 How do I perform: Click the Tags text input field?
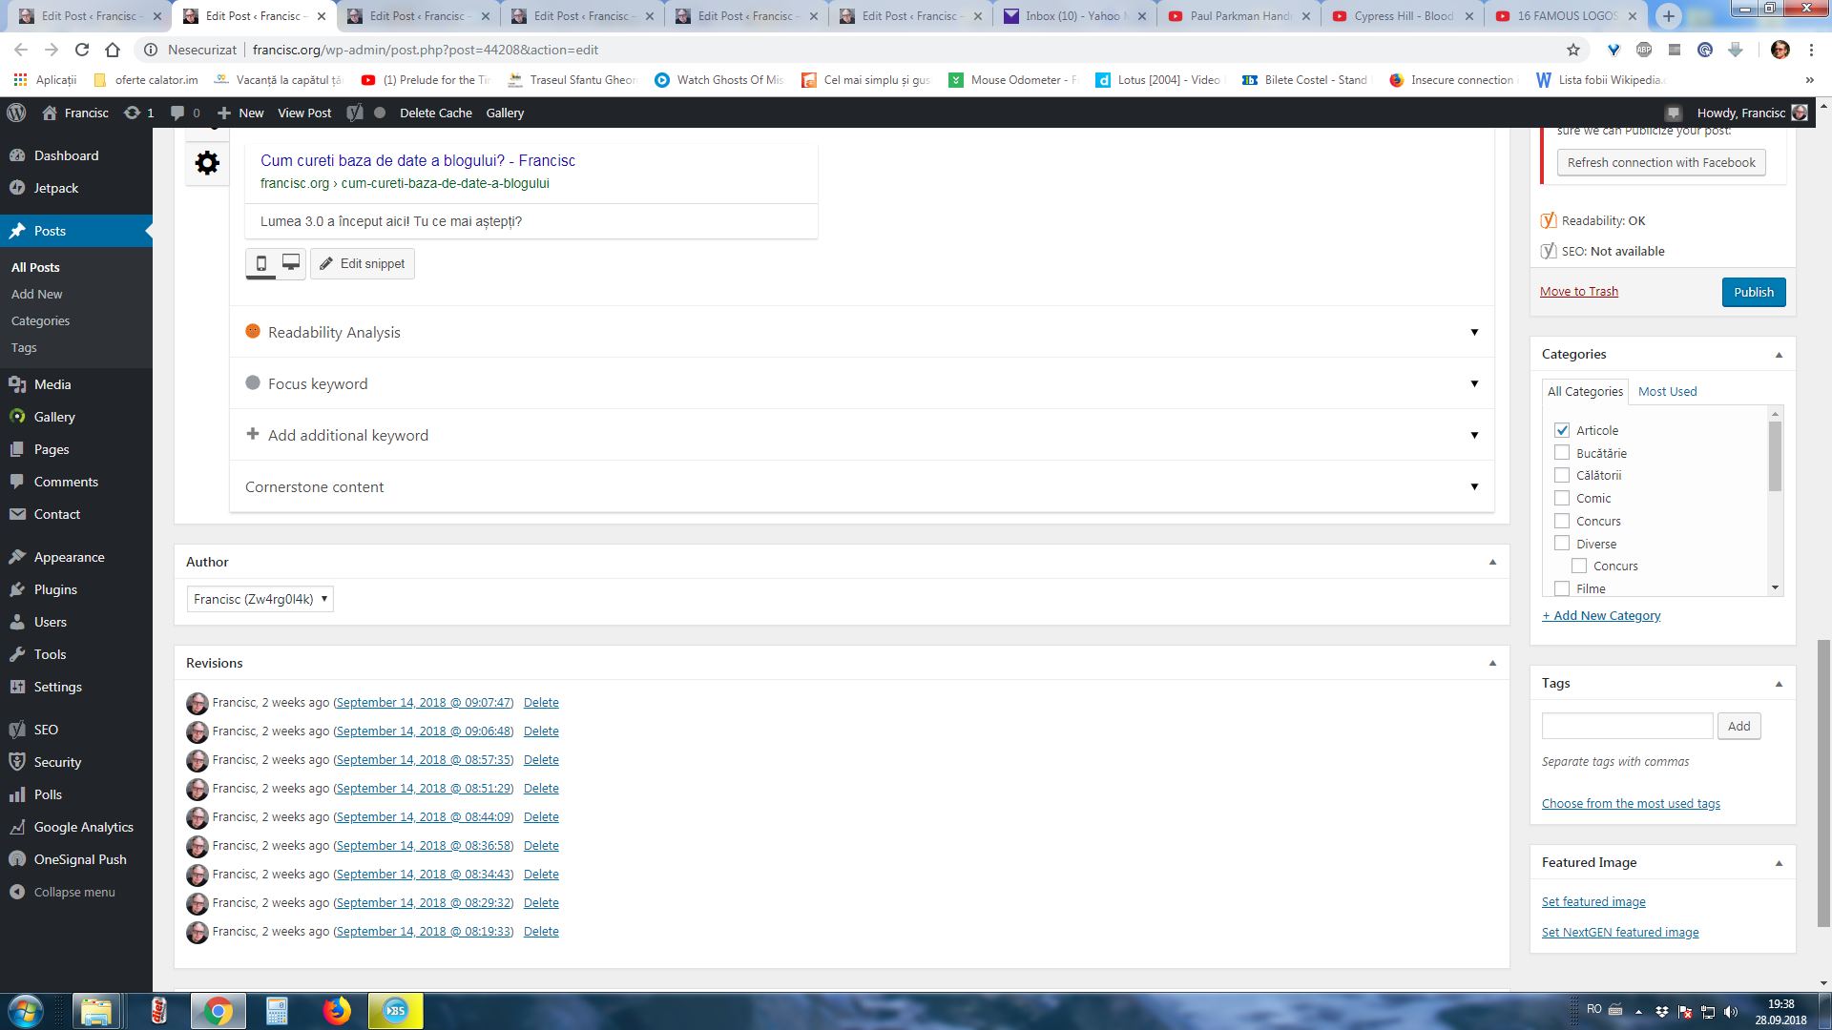coord(1627,726)
